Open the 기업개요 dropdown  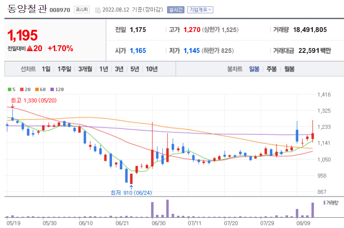tap(200, 10)
